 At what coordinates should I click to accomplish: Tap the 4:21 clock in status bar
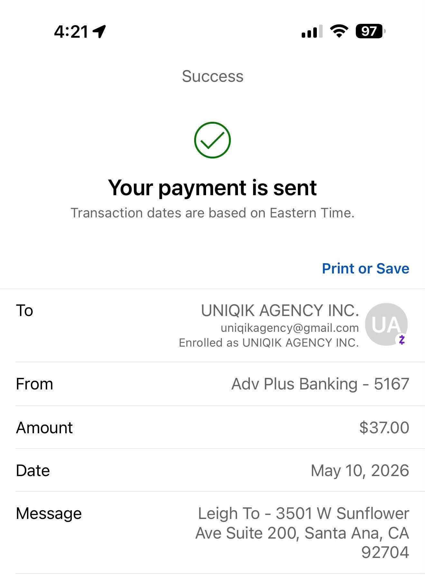(x=71, y=32)
